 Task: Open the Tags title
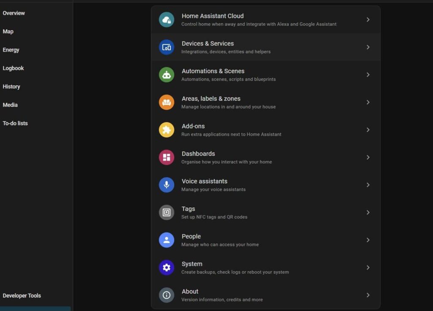[188, 209]
